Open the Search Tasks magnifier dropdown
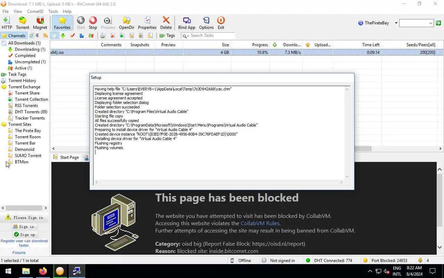The height and width of the screenshot is (278, 444). tap(186, 36)
